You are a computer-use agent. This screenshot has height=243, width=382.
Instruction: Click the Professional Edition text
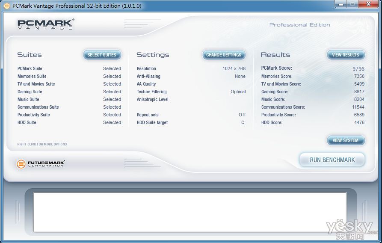pos(300,25)
